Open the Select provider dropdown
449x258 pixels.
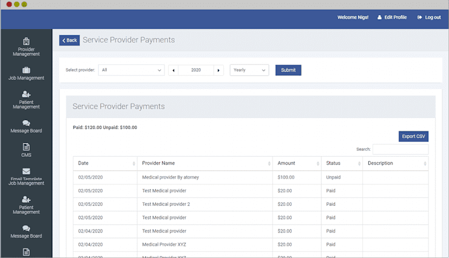[132, 70]
